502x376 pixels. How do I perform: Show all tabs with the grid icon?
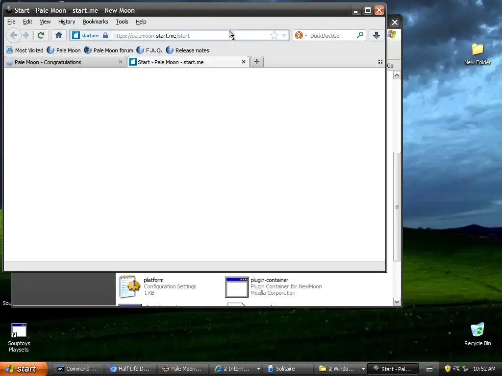pos(380,62)
